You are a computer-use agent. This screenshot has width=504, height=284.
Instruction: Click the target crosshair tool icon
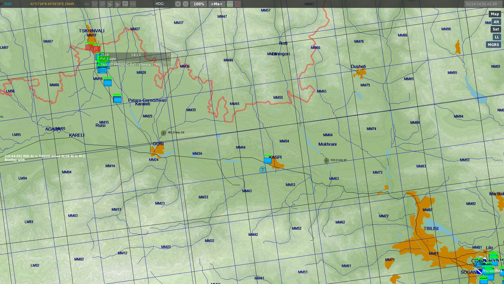click(x=102, y=4)
